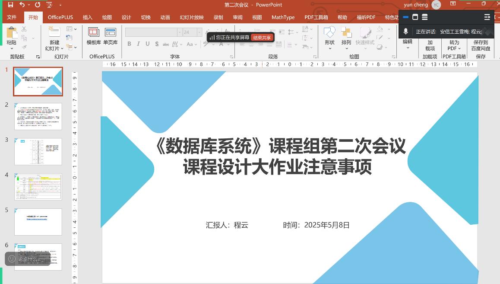Click the microphone icon in meeting panel
Image resolution: width=500 pixels, height=284 pixels.
pyautogui.click(x=406, y=32)
